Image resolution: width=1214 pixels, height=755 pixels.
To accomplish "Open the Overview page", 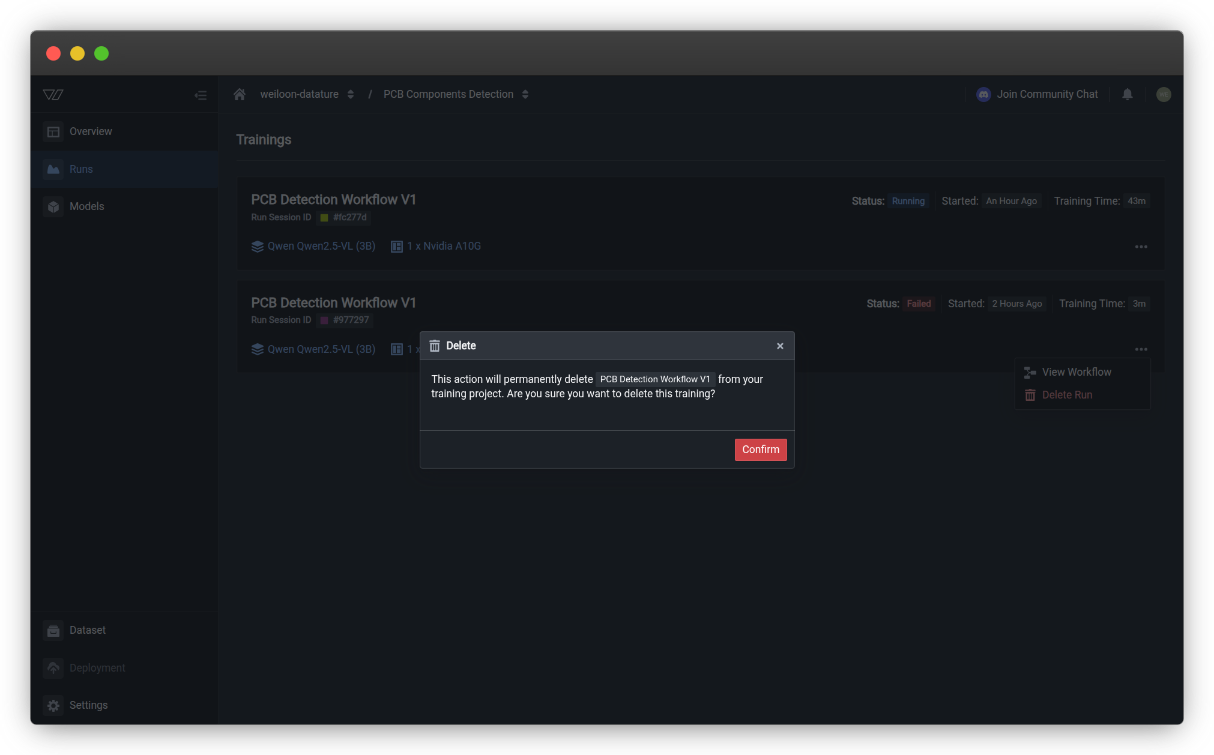I will (x=91, y=131).
